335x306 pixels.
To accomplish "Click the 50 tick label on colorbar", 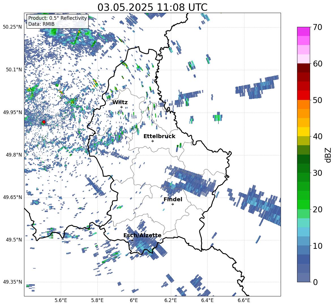I will click(317, 100).
